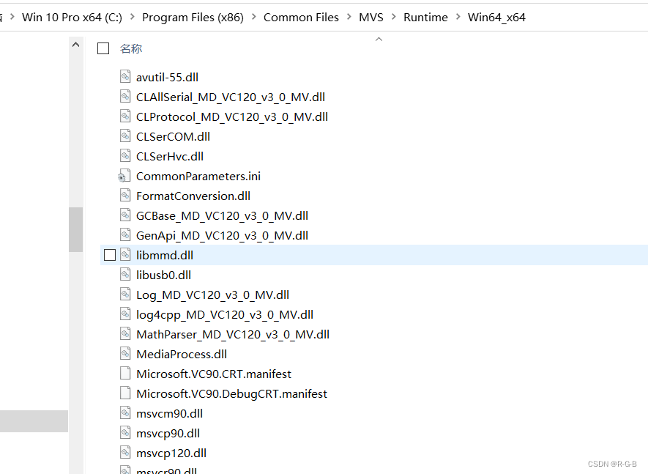The height and width of the screenshot is (474, 648).
Task: Select GenApi_MD_VC120_v3_0_MV.dll file name
Action: click(222, 236)
